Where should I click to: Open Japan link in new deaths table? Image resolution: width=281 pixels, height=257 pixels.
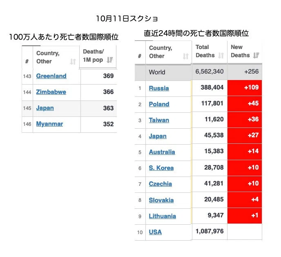click(158, 136)
